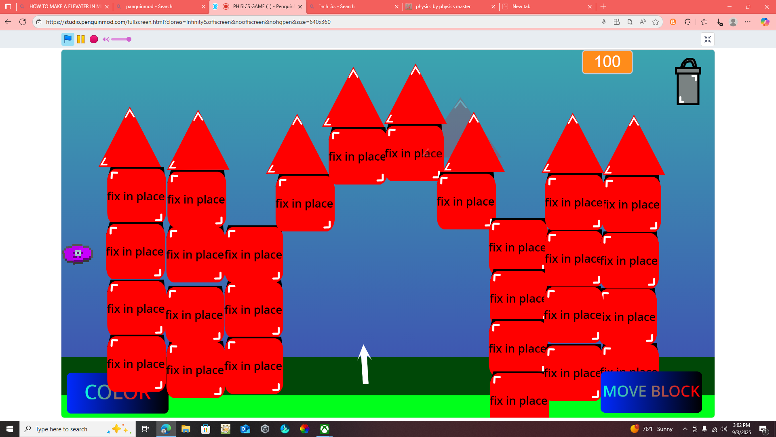The image size is (776, 437).
Task: Open browser Settings and more menu
Action: [748, 22]
